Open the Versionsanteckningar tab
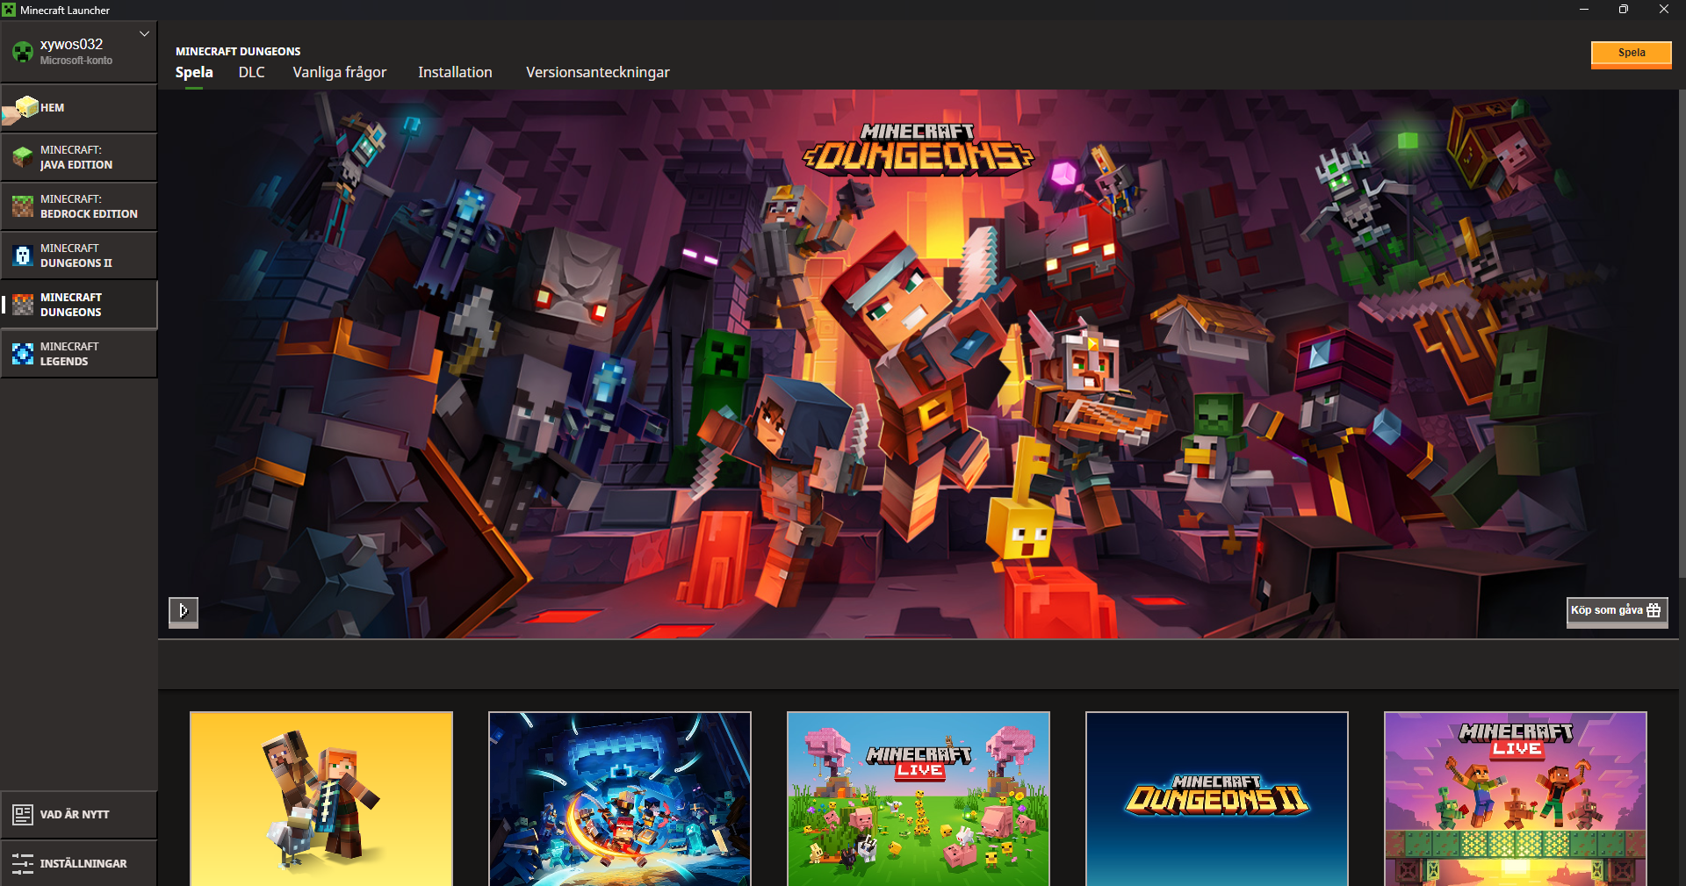The width and height of the screenshot is (1686, 886). 598,72
